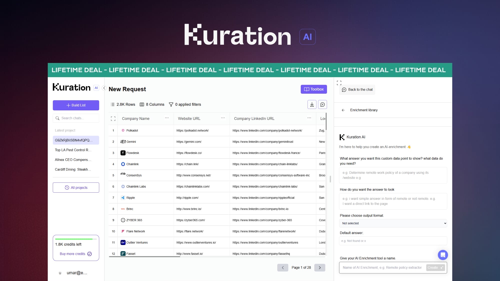Click the Polkadot company logo icon
This screenshot has height=281, width=500.
pyautogui.click(x=123, y=130)
